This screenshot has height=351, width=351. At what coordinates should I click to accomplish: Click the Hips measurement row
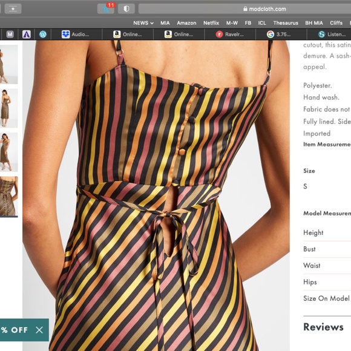(327, 282)
